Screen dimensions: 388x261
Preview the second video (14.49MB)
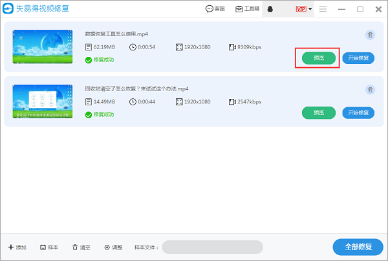[319, 112]
